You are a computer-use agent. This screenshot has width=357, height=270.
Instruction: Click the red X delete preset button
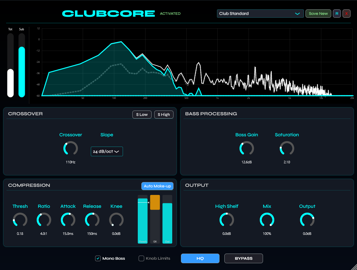[346, 14]
